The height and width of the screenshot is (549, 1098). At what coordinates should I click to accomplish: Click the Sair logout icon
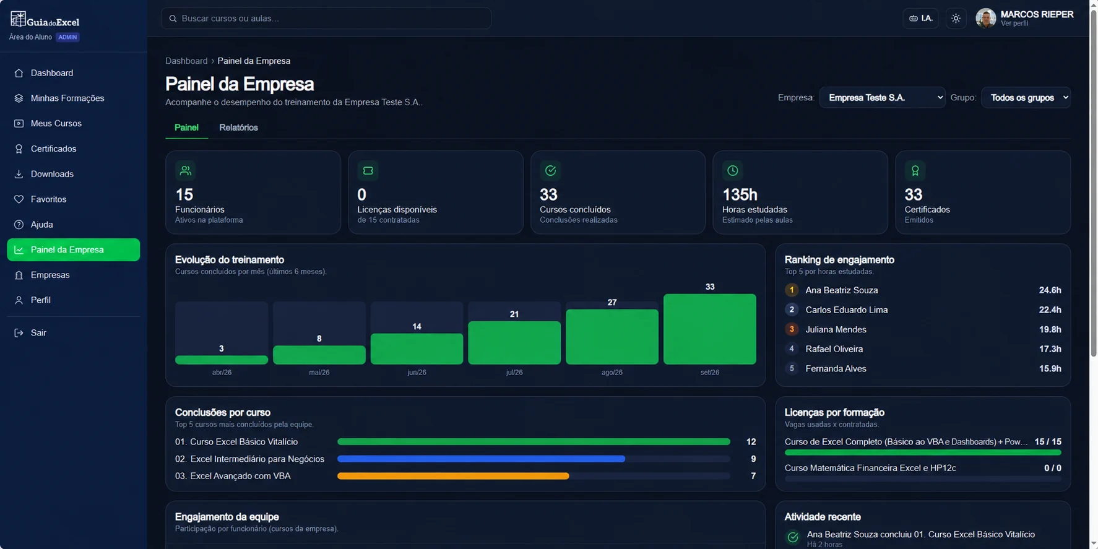[19, 333]
